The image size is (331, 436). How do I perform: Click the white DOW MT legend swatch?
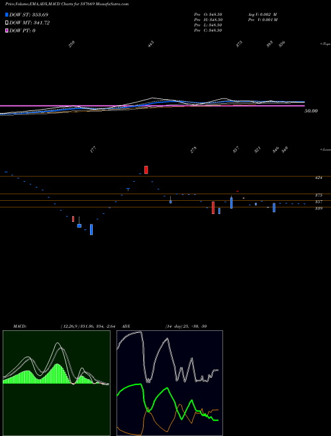7,23
